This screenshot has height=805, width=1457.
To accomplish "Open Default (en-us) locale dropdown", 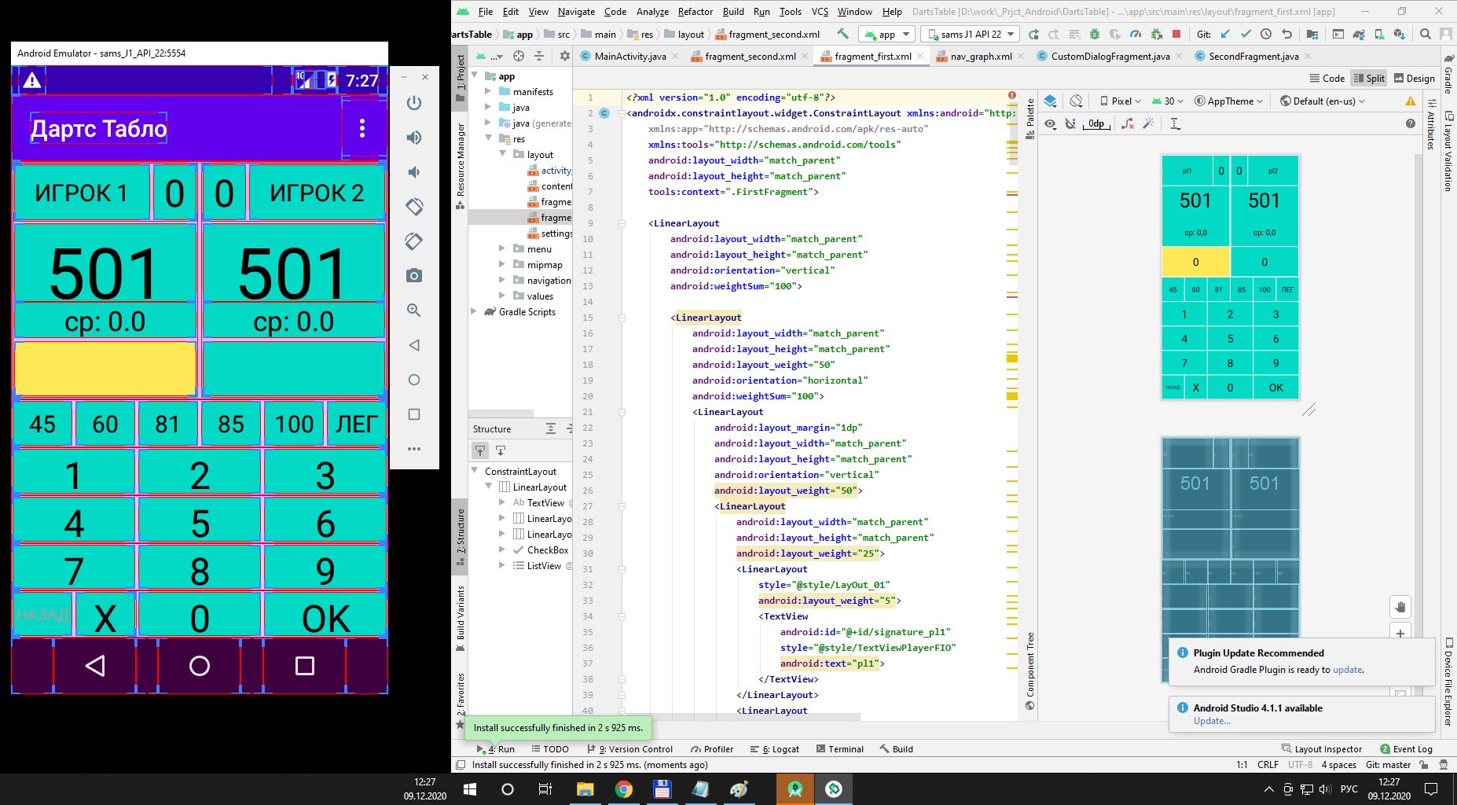I will click(x=1323, y=101).
